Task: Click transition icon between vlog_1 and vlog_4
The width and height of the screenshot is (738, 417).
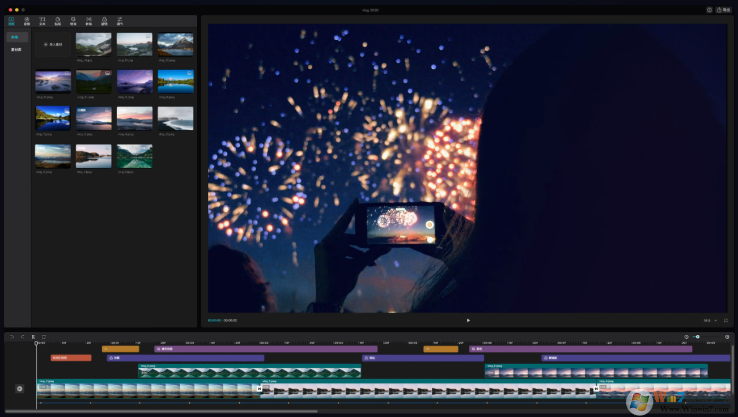Action: tap(596, 389)
